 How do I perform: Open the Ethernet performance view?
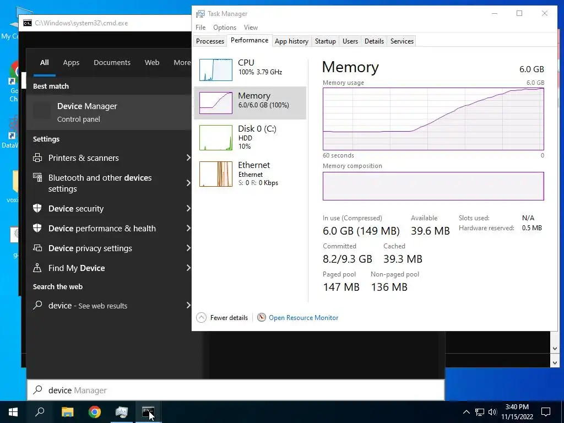click(250, 174)
